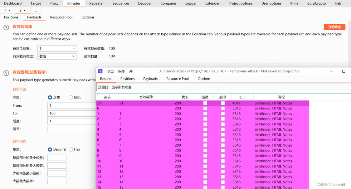Select result row for payload 12
This screenshot has width=351, height=189.
pyautogui.click(x=202, y=172)
